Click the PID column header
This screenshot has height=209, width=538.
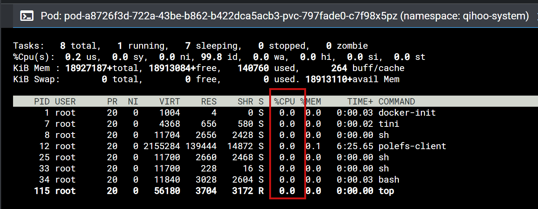[42, 102]
